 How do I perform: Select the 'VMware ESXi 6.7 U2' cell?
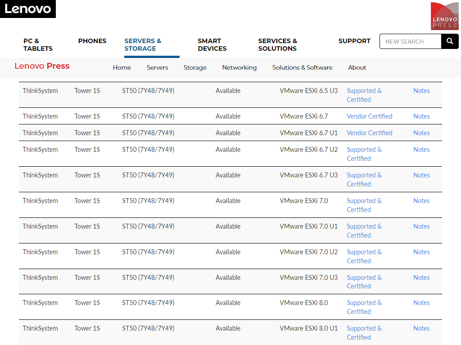point(308,150)
